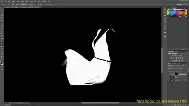Viewport: 189px width, 106px height.
Task: Select the Move tool
Action: pos(2,10)
